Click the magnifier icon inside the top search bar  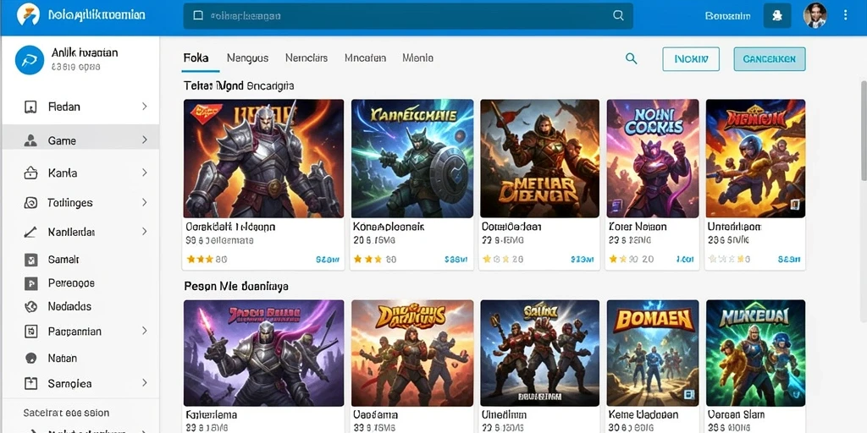pos(618,15)
